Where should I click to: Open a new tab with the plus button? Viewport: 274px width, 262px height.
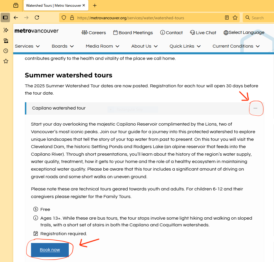click(95, 6)
